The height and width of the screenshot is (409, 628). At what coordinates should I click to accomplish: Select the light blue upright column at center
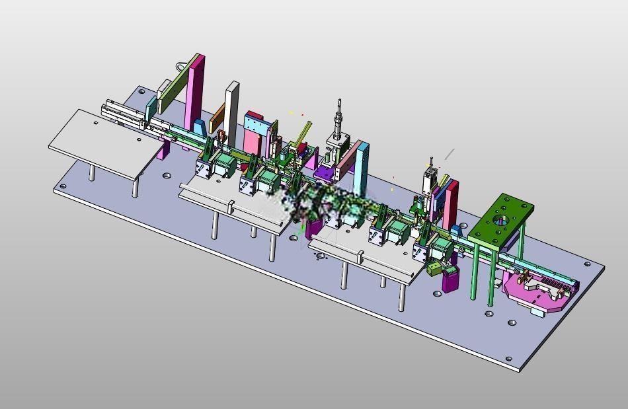tap(362, 167)
